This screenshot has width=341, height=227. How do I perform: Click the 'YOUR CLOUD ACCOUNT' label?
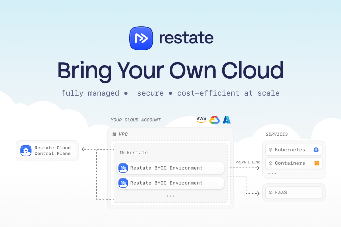pyautogui.click(x=136, y=120)
